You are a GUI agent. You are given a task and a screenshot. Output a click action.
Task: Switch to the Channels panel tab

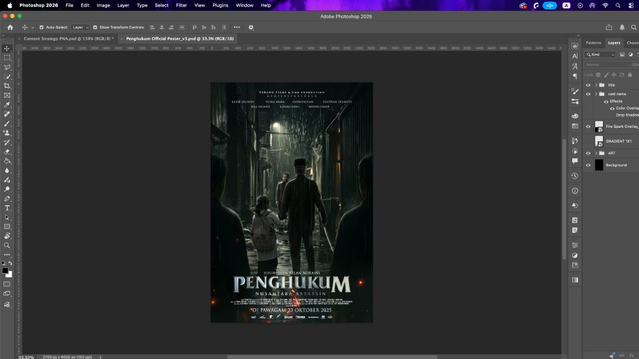click(x=633, y=43)
